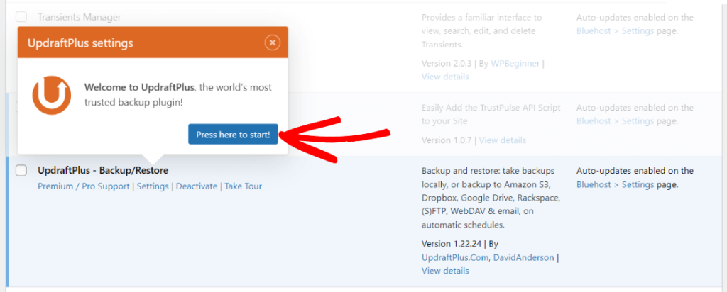Click the 'Version 1.22.24 | By' text
This screenshot has width=727, height=292.
(x=460, y=243)
